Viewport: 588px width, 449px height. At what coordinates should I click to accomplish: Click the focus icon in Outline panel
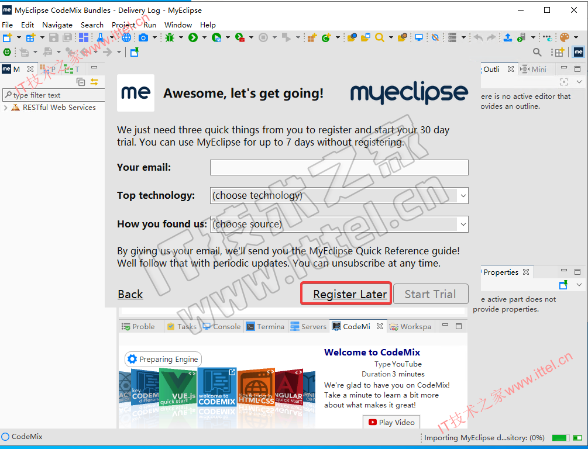[x=564, y=82]
